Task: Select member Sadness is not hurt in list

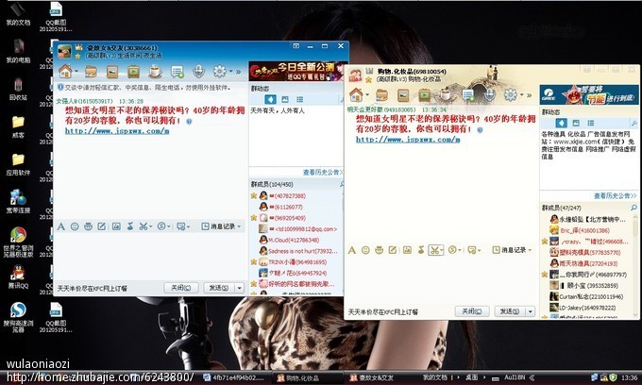Action: (x=298, y=251)
